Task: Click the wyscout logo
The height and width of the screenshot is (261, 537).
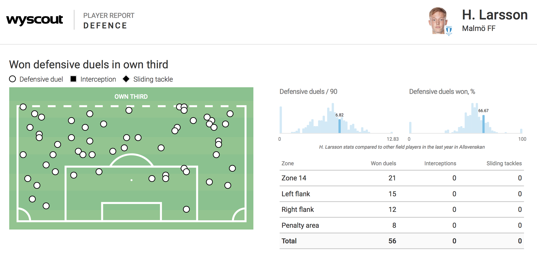Action: (35, 20)
